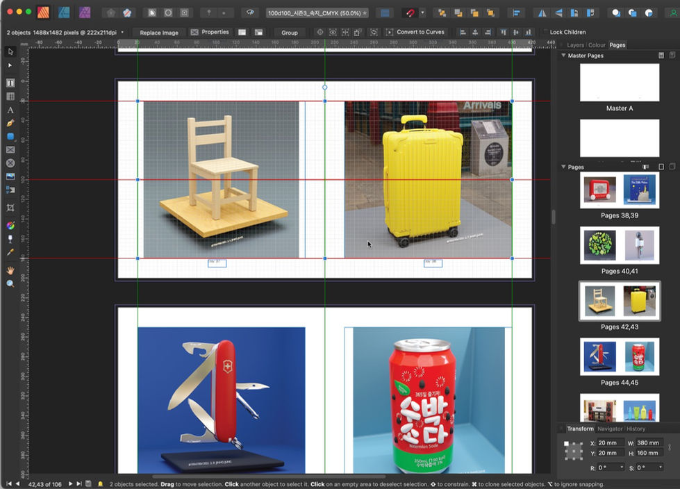
Task: Collapse the Pages section
Action: point(563,167)
